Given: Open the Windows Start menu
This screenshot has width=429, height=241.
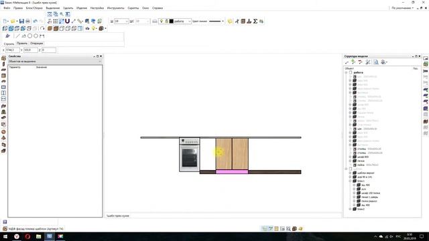Looking at the screenshot, I should 5,236.
